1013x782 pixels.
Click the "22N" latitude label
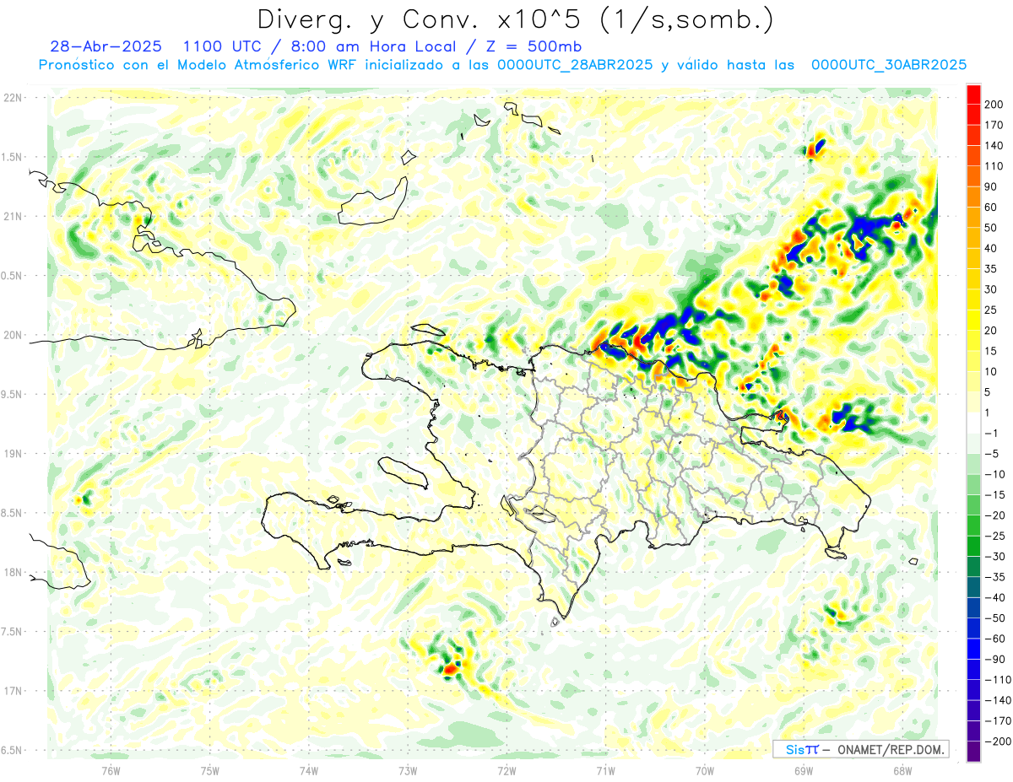tap(13, 98)
